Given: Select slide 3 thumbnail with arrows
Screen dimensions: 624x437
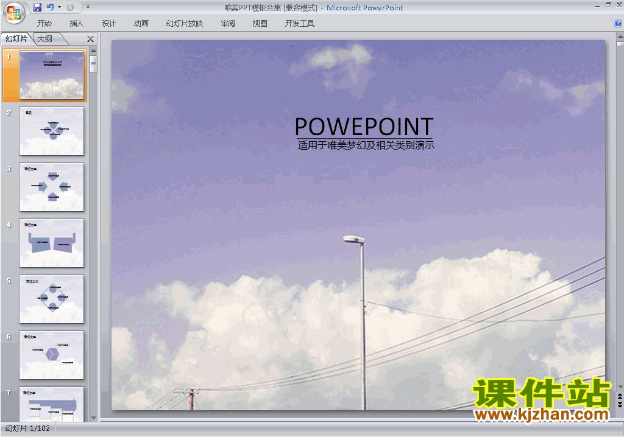Looking at the screenshot, I should pyautogui.click(x=52, y=187).
